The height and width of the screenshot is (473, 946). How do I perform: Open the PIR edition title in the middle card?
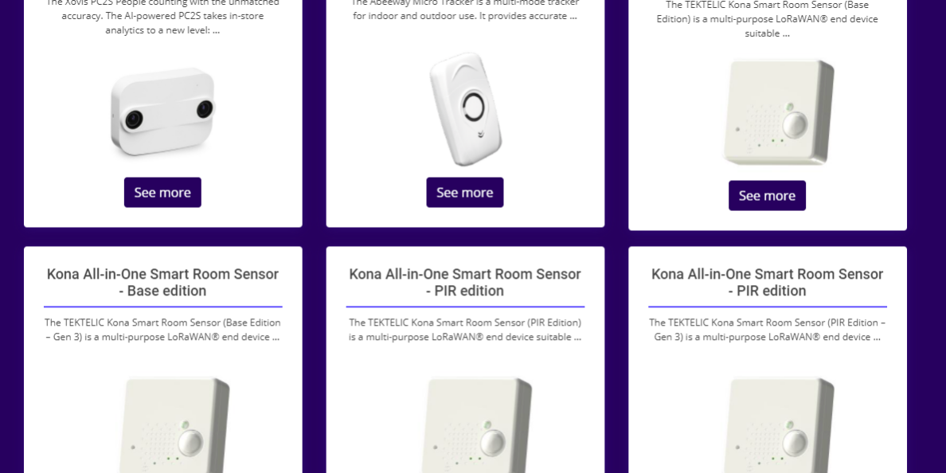pos(465,283)
